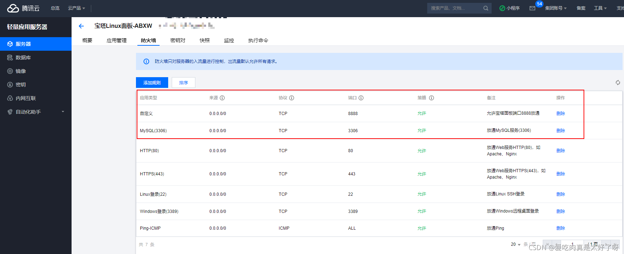Click the 8888 port cell
Viewport: 624px width, 254px height.
tap(353, 114)
